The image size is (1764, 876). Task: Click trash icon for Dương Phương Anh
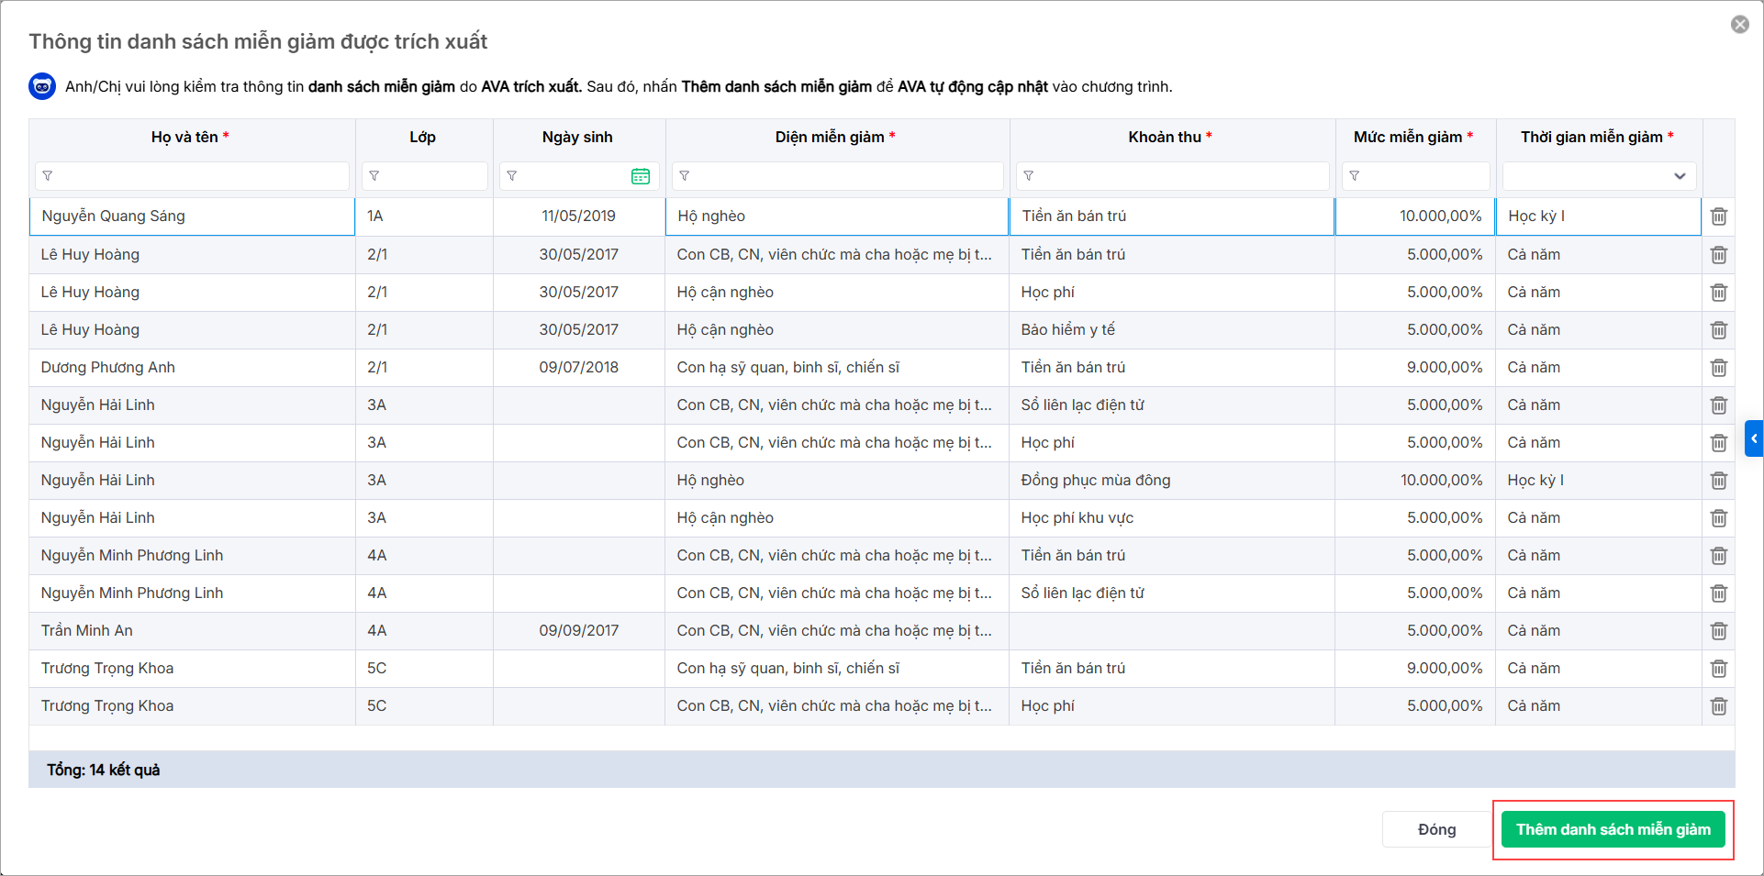coord(1718,368)
